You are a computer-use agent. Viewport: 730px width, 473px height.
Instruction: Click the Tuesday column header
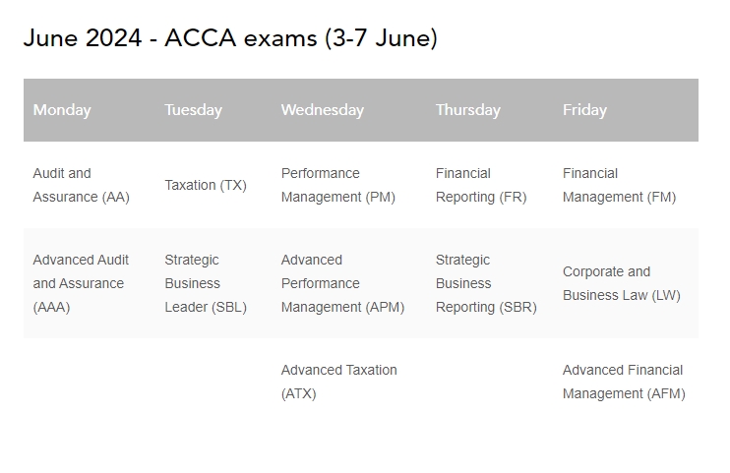(193, 110)
